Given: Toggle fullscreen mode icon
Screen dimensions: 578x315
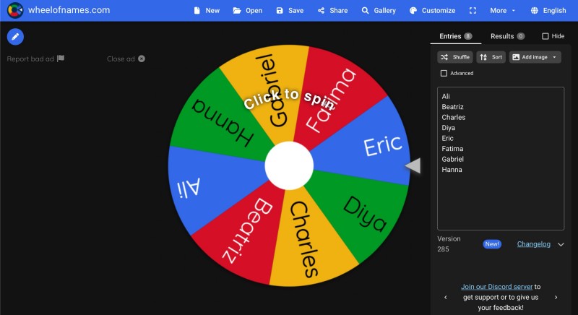Looking at the screenshot, I should tap(473, 11).
